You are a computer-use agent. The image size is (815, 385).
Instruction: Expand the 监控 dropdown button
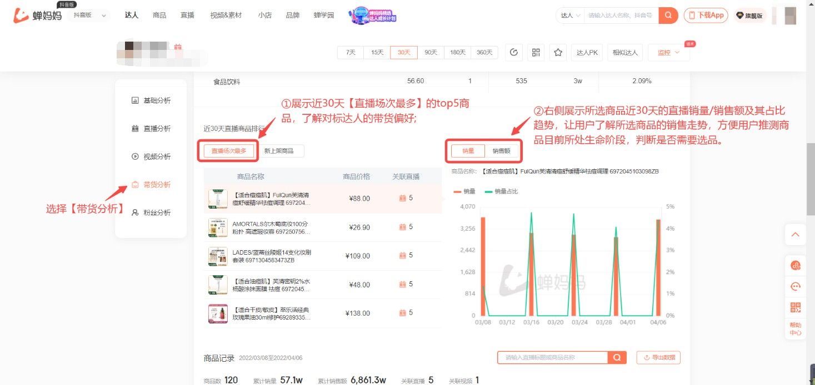pos(668,53)
